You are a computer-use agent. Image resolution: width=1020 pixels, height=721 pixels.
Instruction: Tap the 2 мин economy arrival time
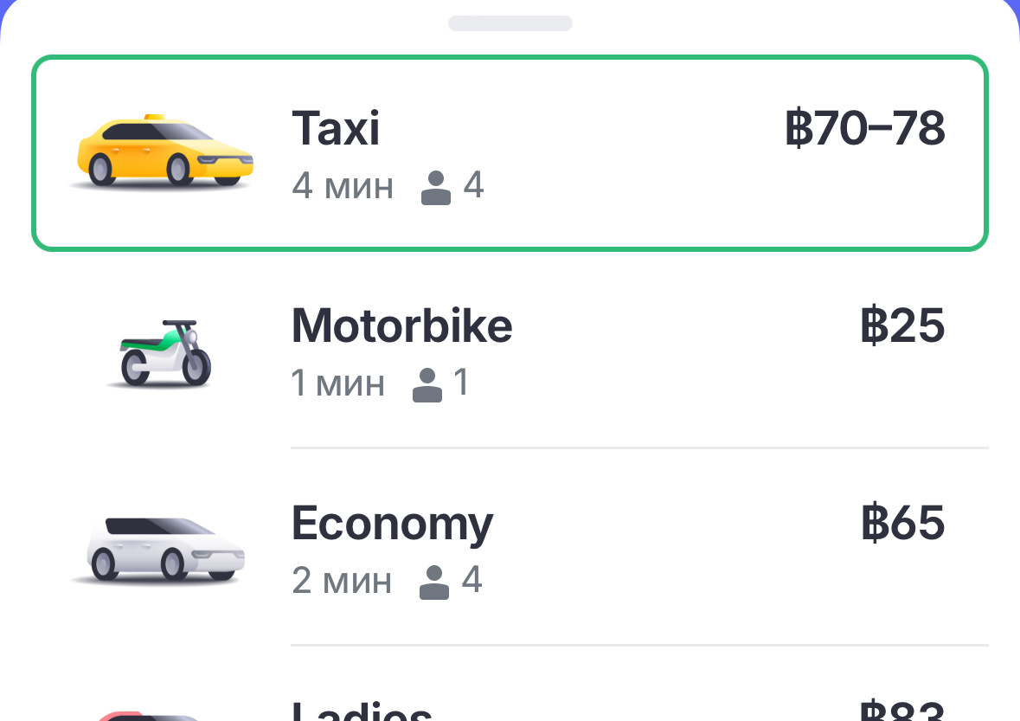tap(342, 582)
